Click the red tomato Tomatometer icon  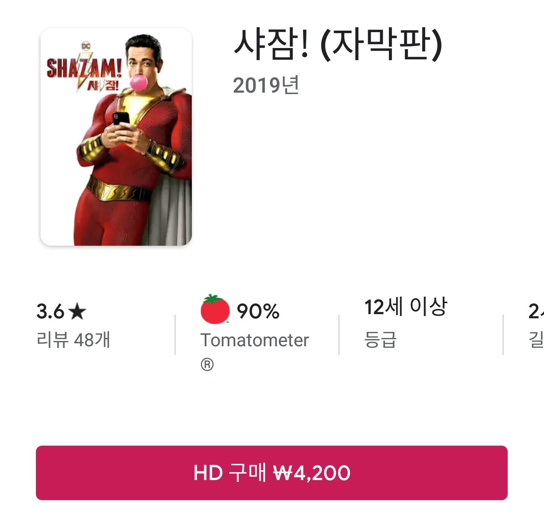click(215, 309)
